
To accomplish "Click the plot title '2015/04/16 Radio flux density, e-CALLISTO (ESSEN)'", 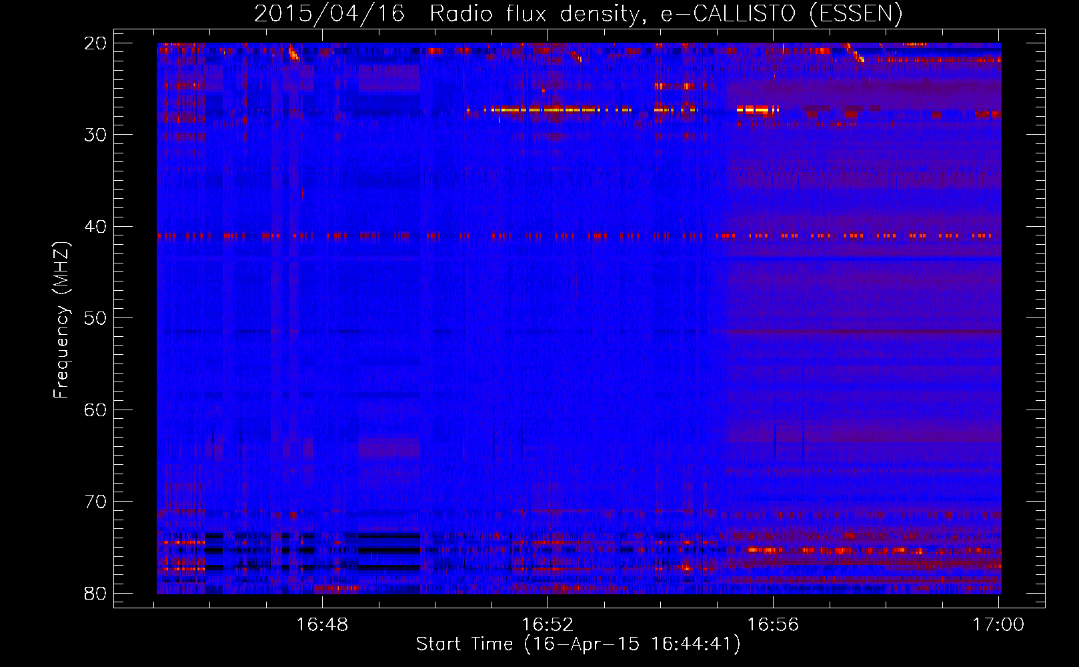I will pos(578,13).
